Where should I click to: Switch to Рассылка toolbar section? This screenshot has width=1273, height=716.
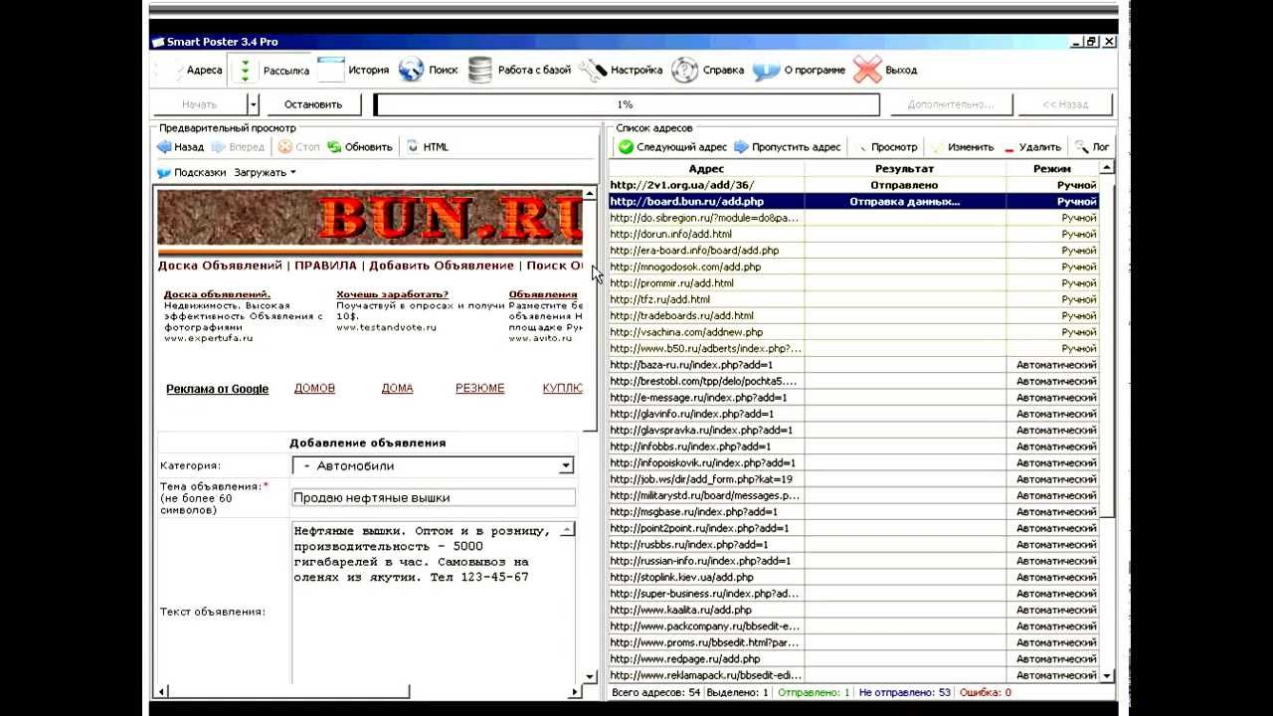coord(273,71)
